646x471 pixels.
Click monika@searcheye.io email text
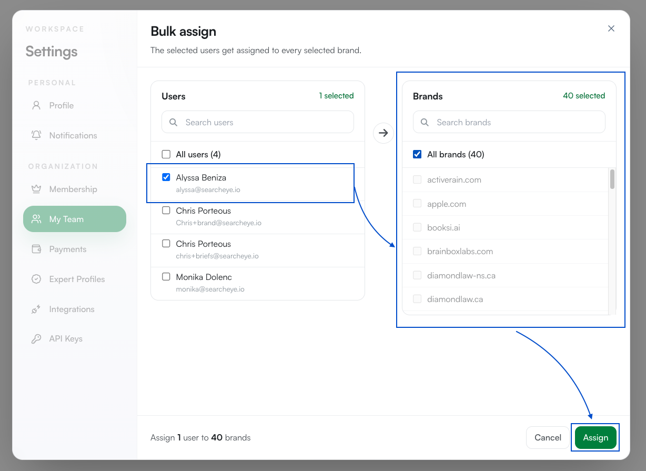(x=210, y=289)
